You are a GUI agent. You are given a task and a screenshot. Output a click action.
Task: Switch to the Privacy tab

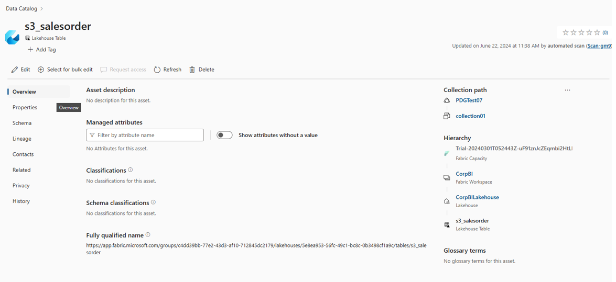(x=21, y=186)
